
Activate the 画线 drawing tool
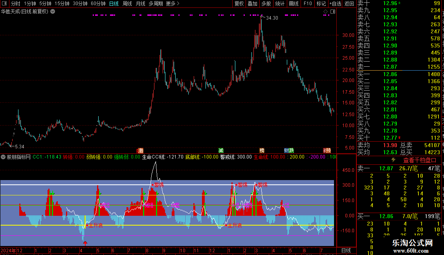[x=294, y=4]
